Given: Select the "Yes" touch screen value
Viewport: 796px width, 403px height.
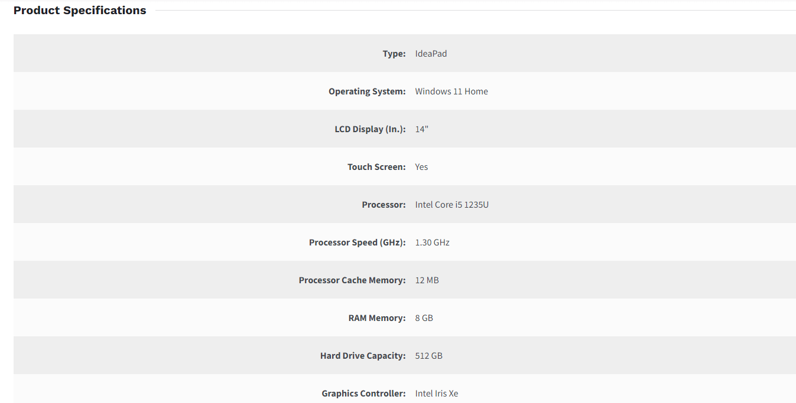Looking at the screenshot, I should tap(421, 167).
